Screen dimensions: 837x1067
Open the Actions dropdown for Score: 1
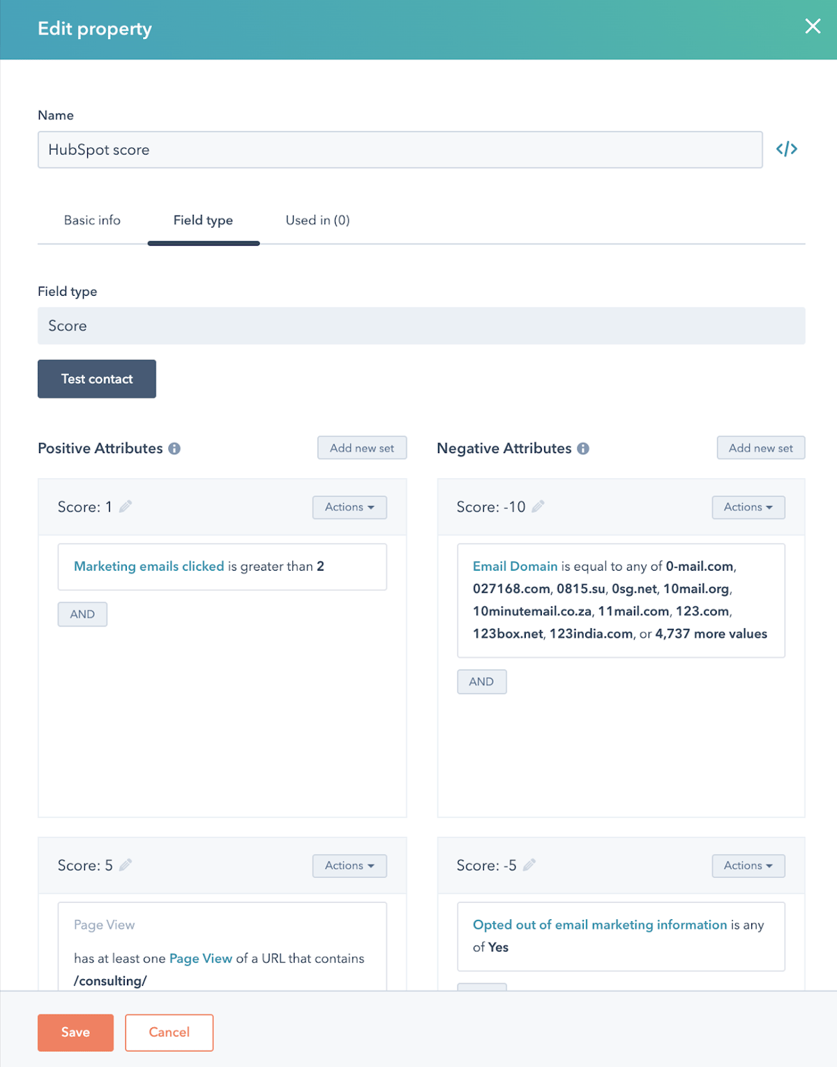point(349,507)
